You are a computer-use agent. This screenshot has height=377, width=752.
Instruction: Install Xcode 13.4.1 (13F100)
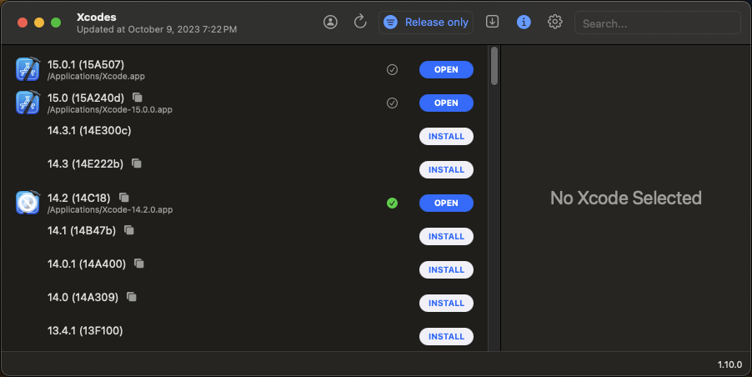click(x=446, y=336)
